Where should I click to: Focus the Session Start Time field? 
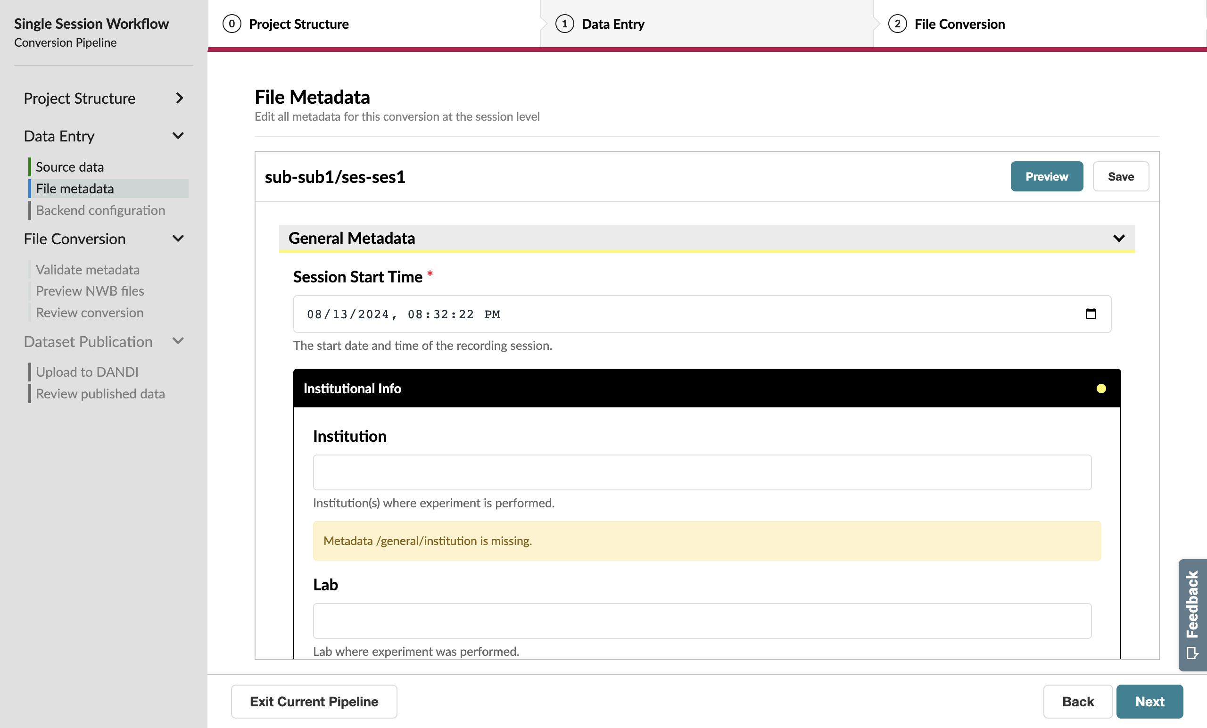[x=702, y=314]
